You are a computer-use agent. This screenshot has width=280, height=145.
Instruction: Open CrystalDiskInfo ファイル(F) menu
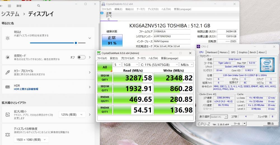tap(106, 9)
